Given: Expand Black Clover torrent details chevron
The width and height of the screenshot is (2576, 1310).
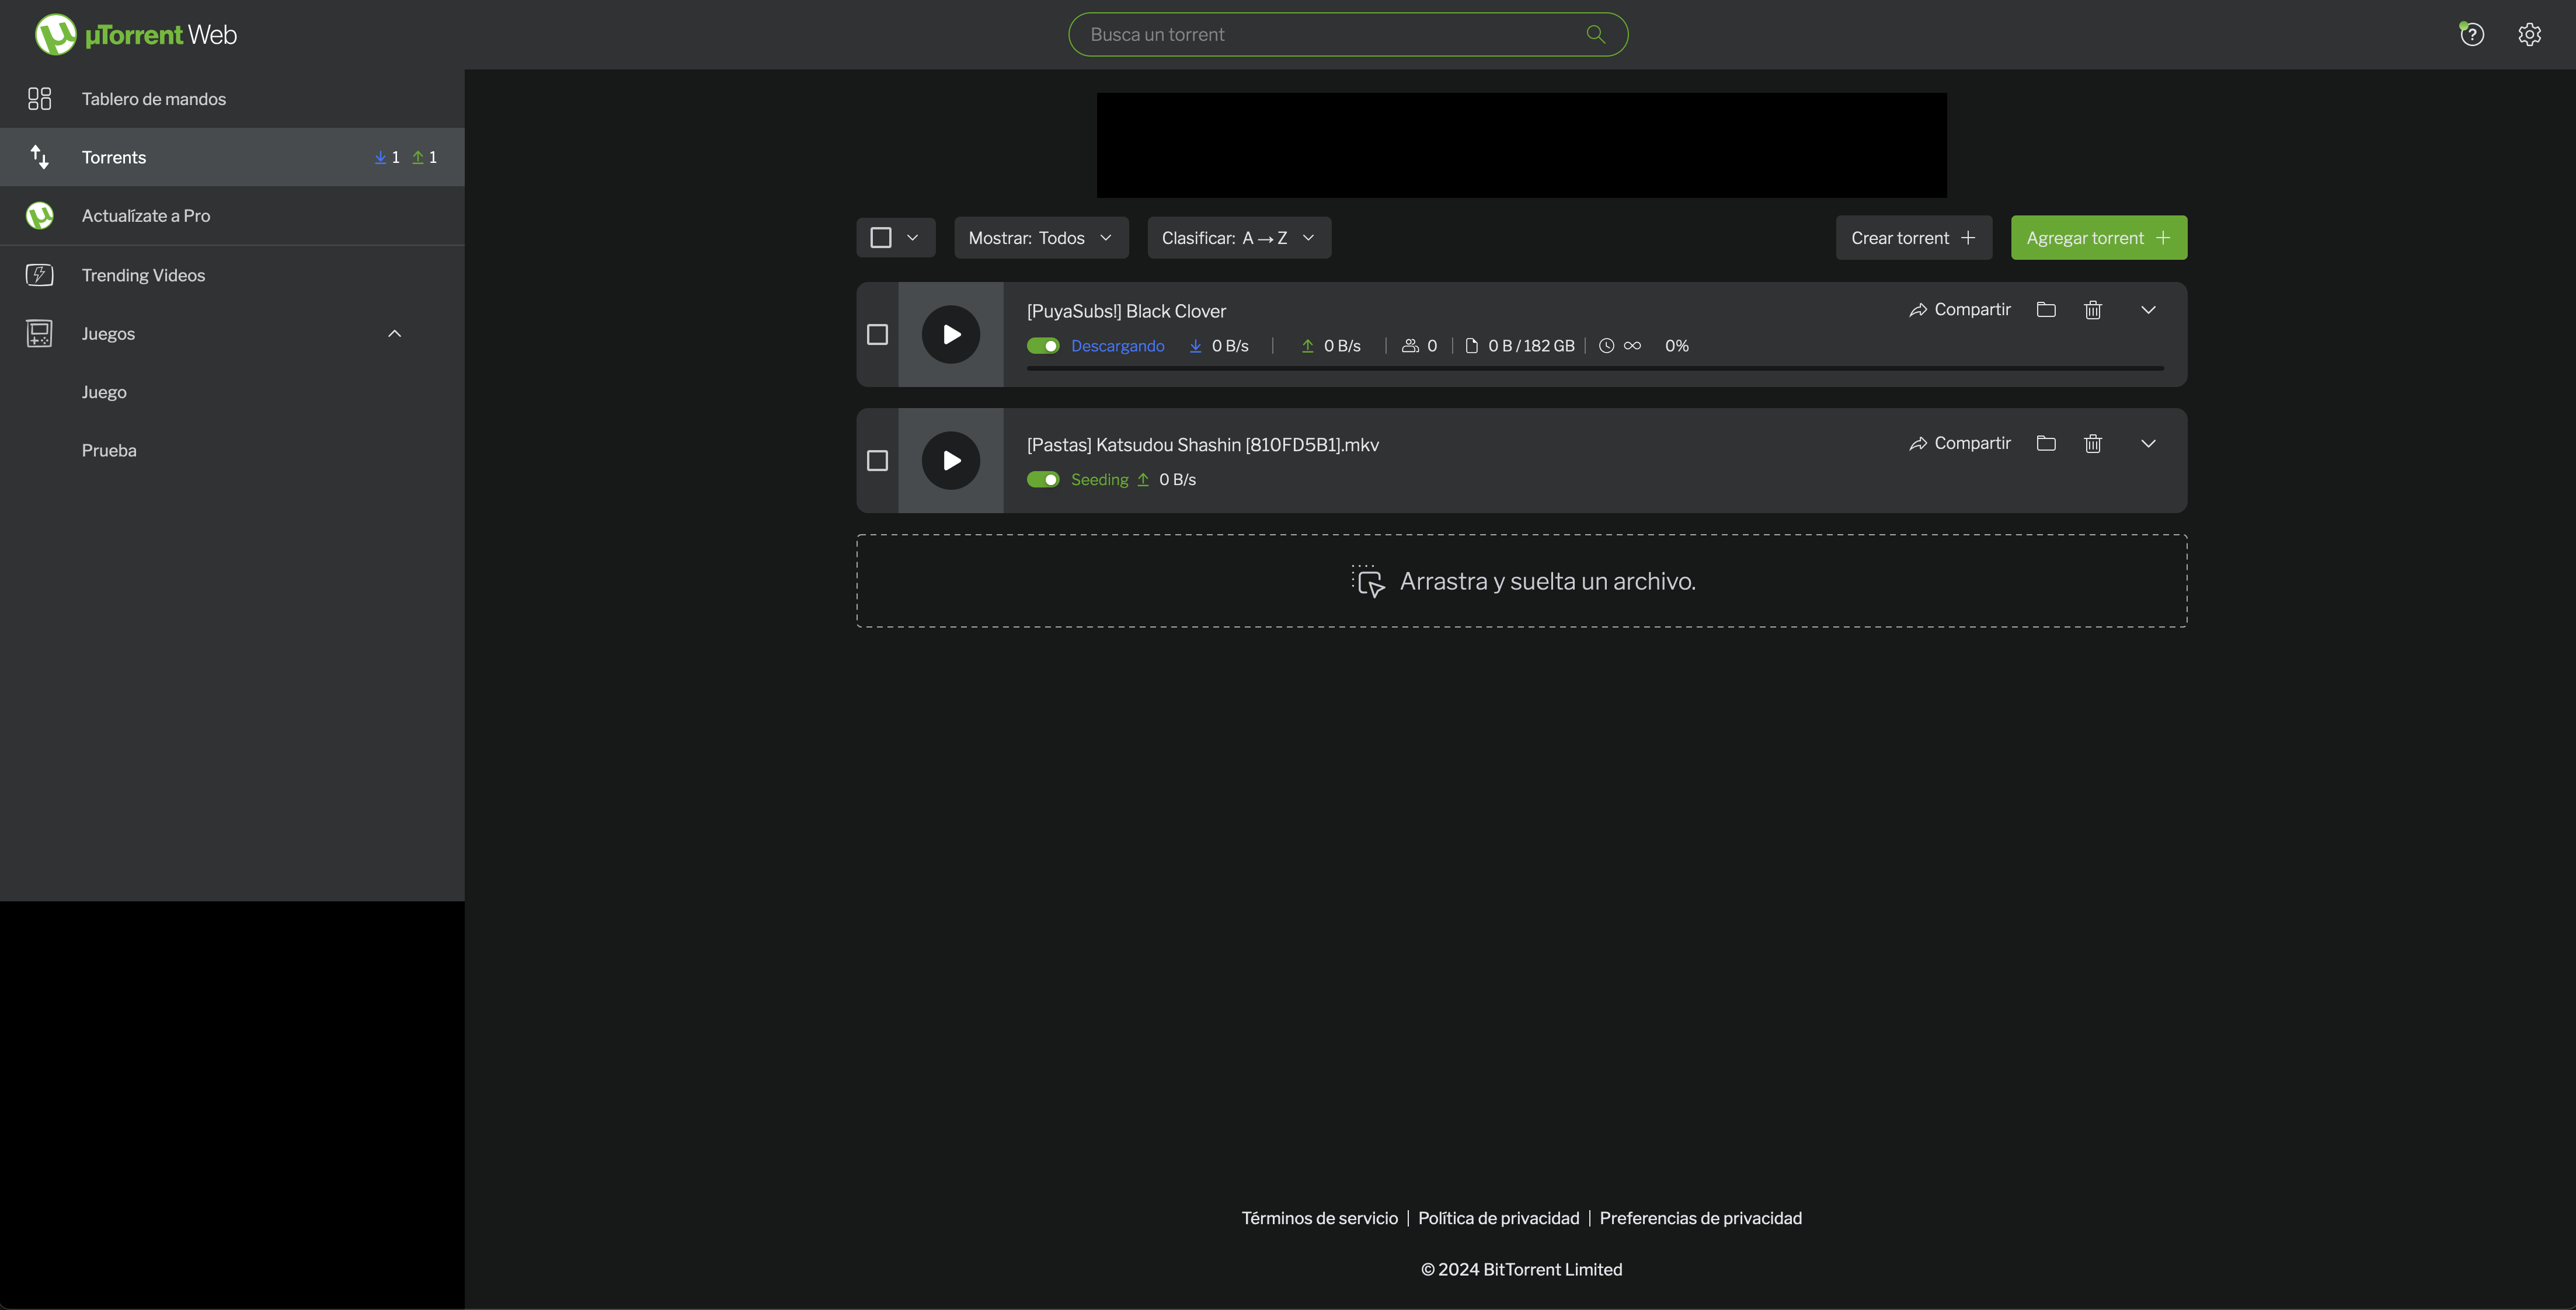Looking at the screenshot, I should click(2148, 310).
